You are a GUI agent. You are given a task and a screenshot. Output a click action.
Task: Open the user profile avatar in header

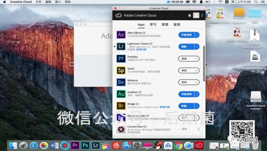[196, 16]
